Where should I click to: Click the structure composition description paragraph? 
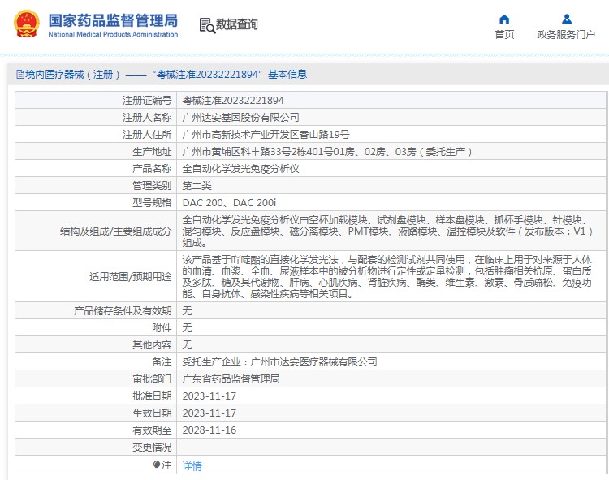(x=387, y=231)
